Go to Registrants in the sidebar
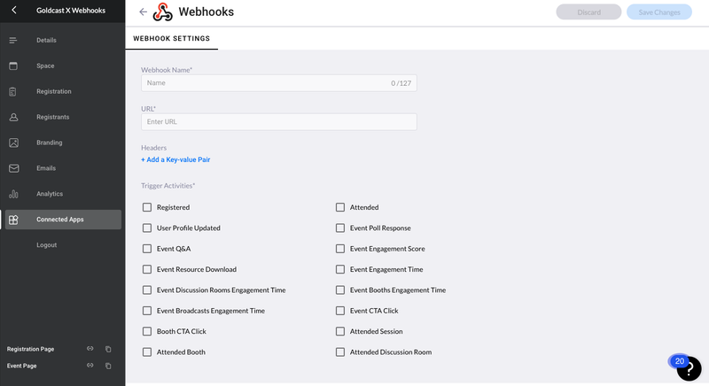Image resolution: width=709 pixels, height=386 pixels. [x=52, y=117]
